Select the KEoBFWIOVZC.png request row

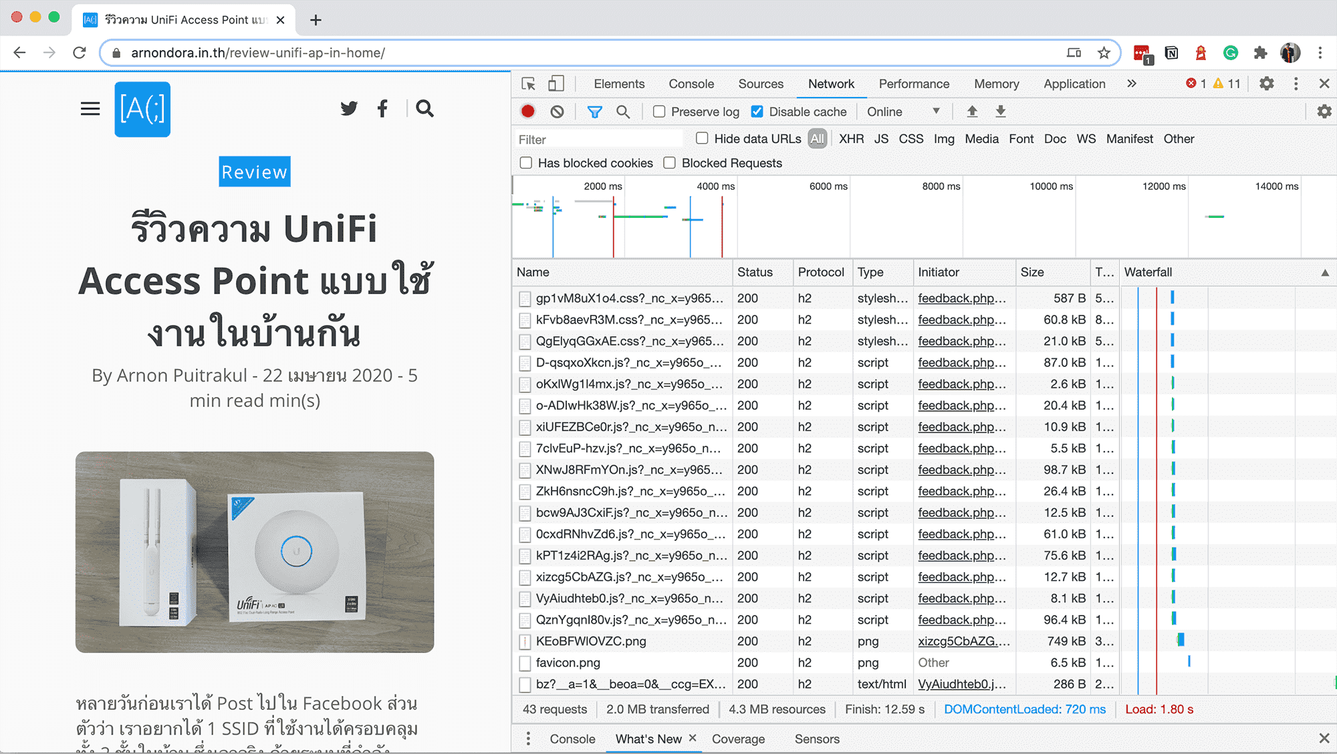[x=924, y=641]
